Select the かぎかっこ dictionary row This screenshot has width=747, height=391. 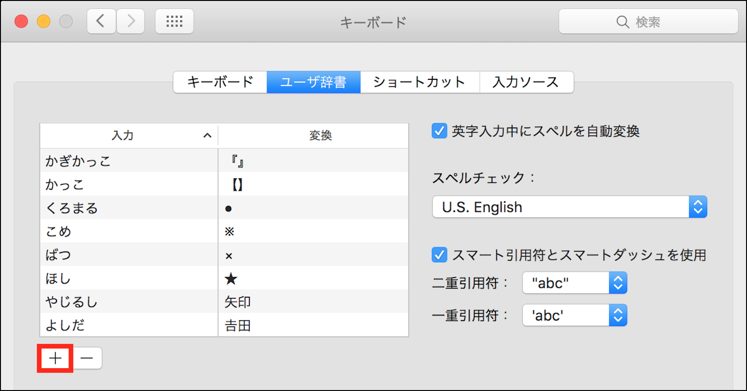tap(129, 161)
